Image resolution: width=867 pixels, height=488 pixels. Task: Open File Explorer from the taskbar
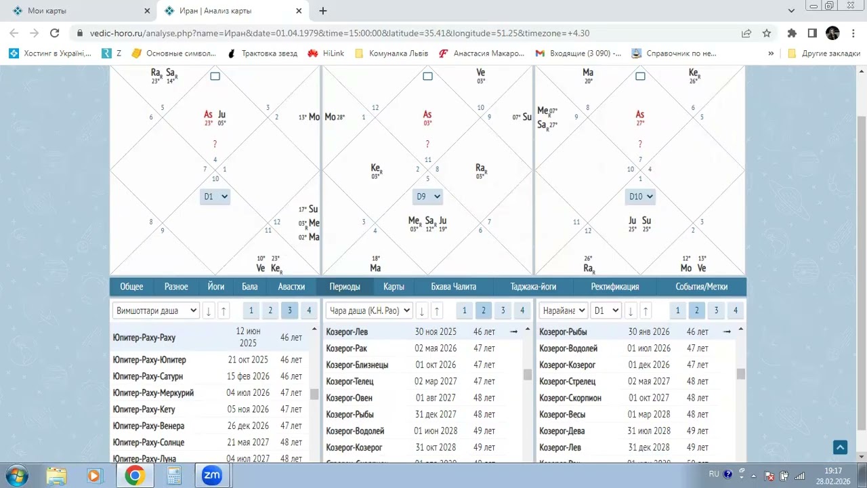click(57, 475)
